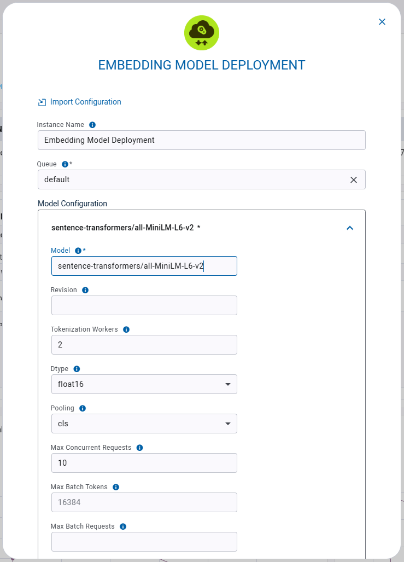Click the Max Batch Requests info icon
404x562 pixels.
coord(122,526)
